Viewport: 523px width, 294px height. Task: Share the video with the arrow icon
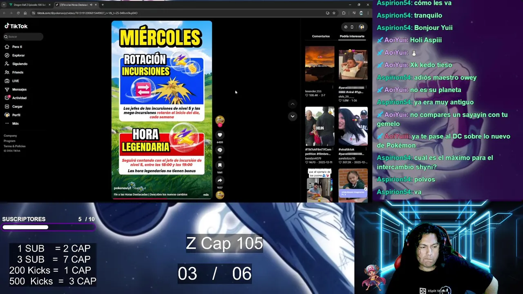pyautogui.click(x=220, y=180)
